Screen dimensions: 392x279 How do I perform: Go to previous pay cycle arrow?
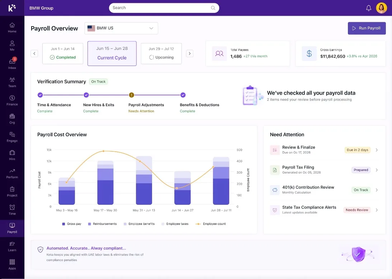(34, 53)
